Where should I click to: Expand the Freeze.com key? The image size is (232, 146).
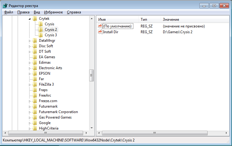point(30,101)
